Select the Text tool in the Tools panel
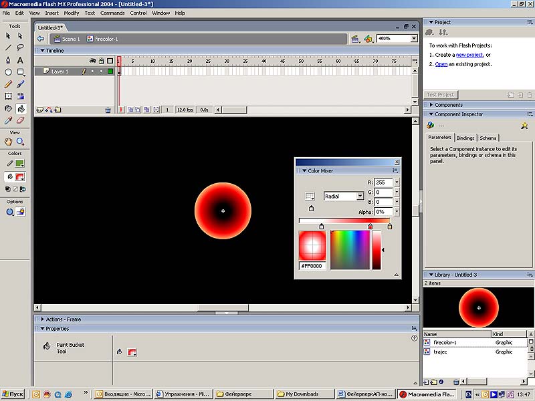 coord(21,59)
